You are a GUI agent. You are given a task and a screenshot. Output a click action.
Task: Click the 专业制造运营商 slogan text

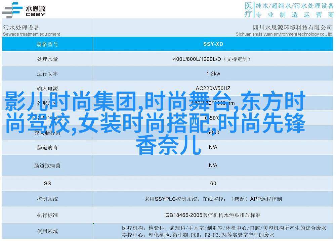(x=295, y=14)
